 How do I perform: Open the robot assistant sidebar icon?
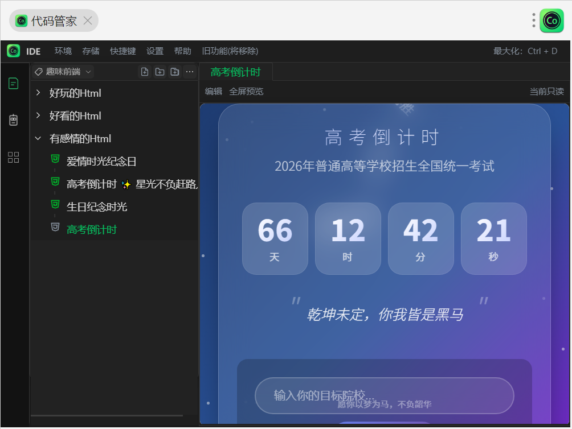click(13, 120)
